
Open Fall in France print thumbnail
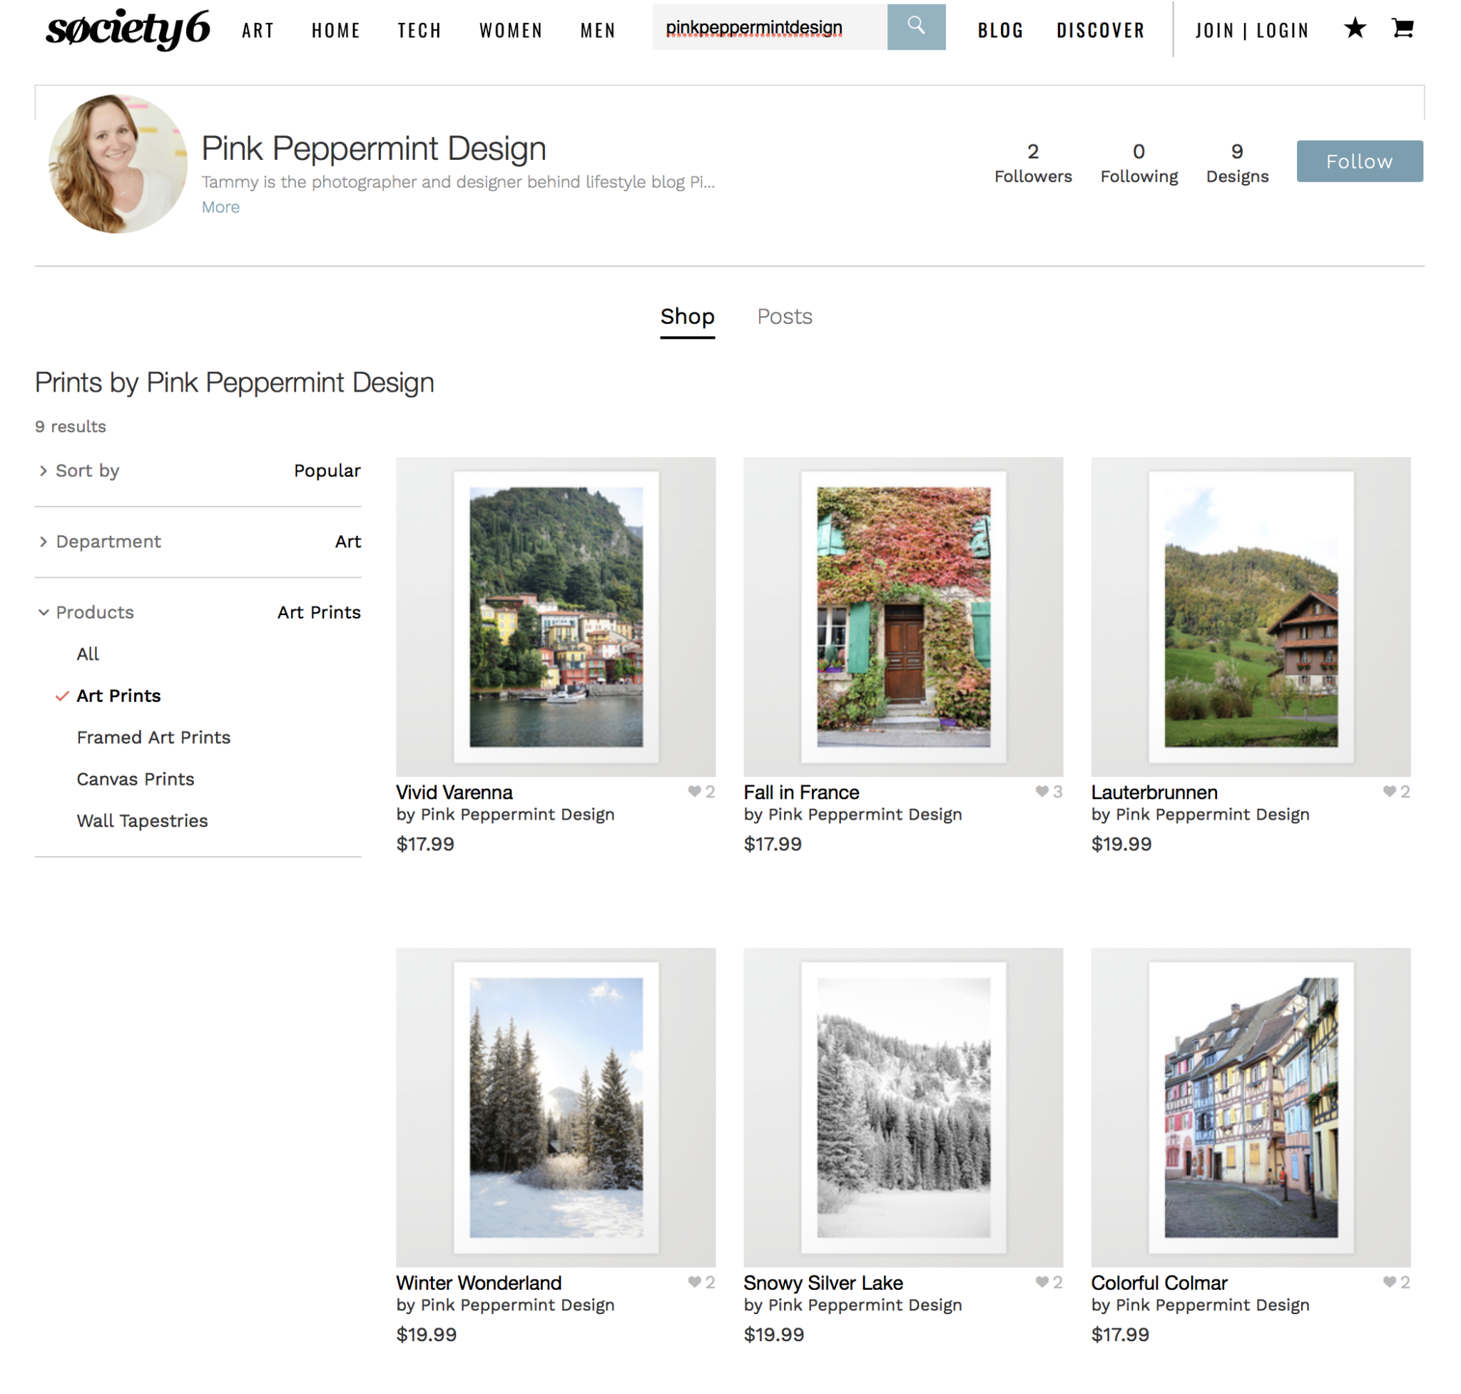click(903, 617)
